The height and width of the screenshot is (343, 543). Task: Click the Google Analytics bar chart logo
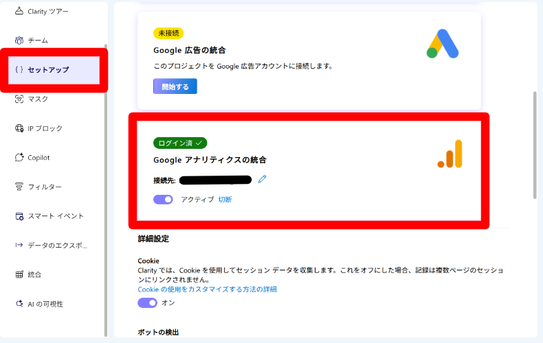450,154
